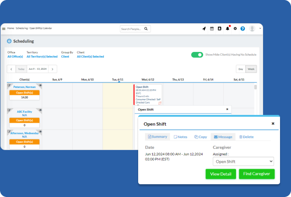
Task: Open the hamburger navigation menu
Action: [x=4, y=29]
